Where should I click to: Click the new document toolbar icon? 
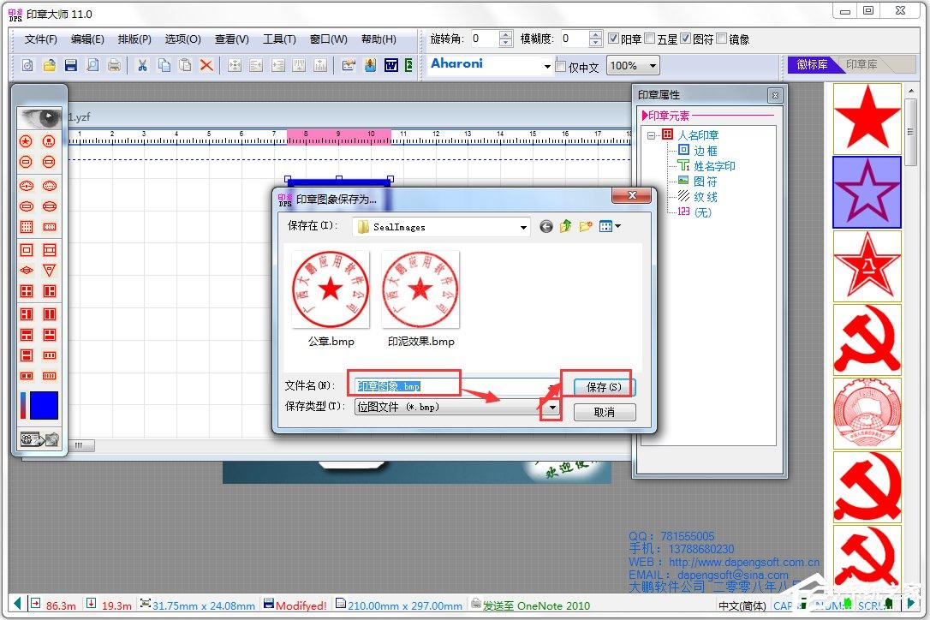(x=27, y=65)
